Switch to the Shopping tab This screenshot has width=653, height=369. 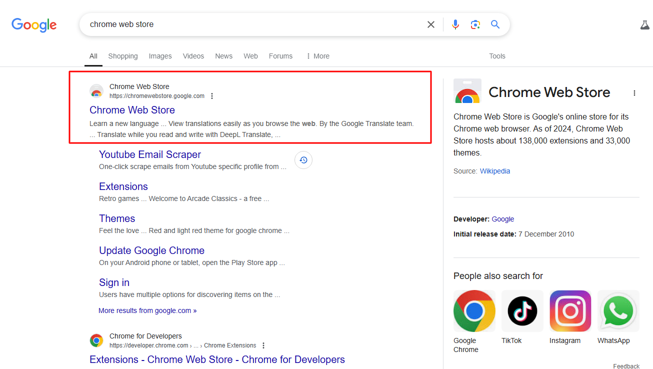pyautogui.click(x=123, y=56)
